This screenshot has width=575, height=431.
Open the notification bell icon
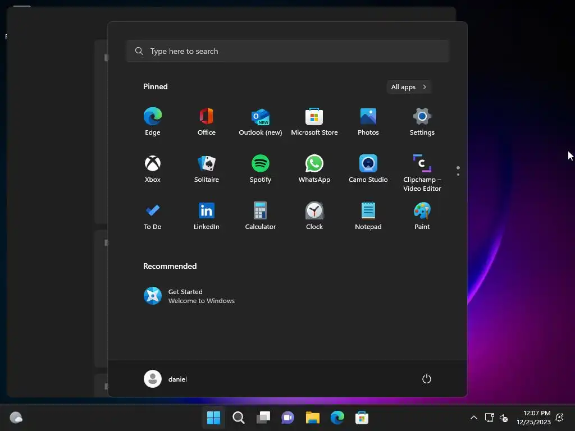point(560,418)
